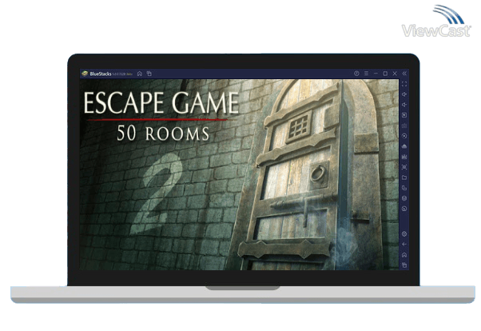The height and width of the screenshot is (331, 481).
Task: Click the ESCAPE GAME title text
Action: coord(161,102)
